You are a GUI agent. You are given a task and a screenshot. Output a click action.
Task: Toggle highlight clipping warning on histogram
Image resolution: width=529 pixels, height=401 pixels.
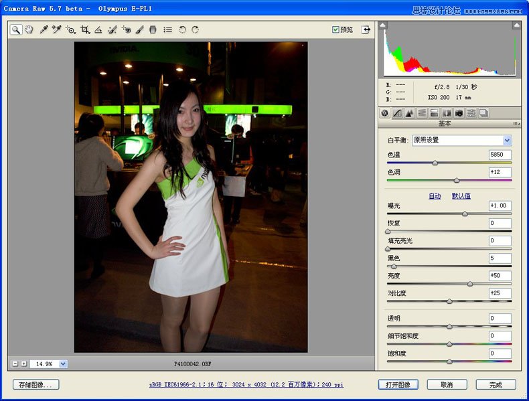click(x=517, y=25)
